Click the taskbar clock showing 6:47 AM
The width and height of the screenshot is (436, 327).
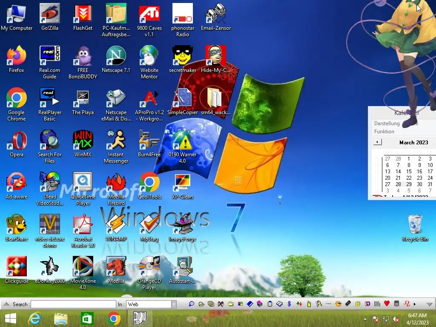point(417,319)
